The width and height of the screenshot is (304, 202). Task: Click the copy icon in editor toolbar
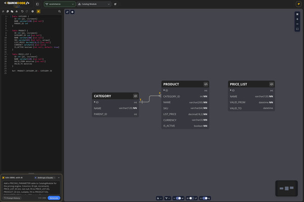pyautogui.click(x=8, y=12)
